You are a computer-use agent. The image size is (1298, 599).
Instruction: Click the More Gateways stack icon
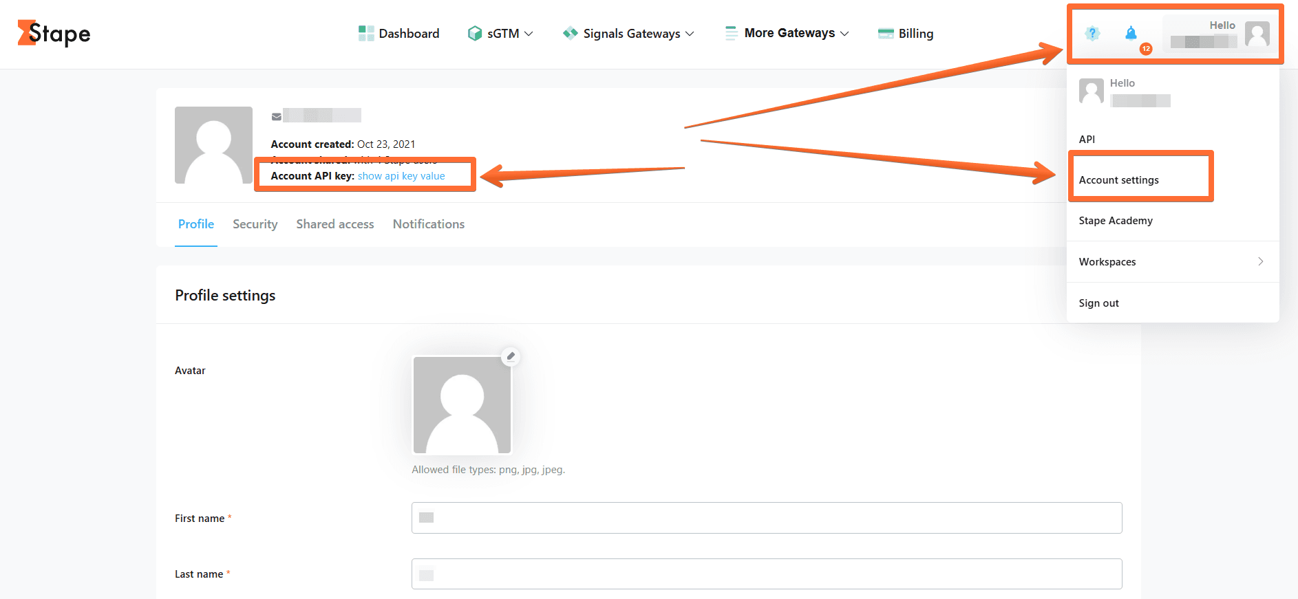click(x=731, y=33)
